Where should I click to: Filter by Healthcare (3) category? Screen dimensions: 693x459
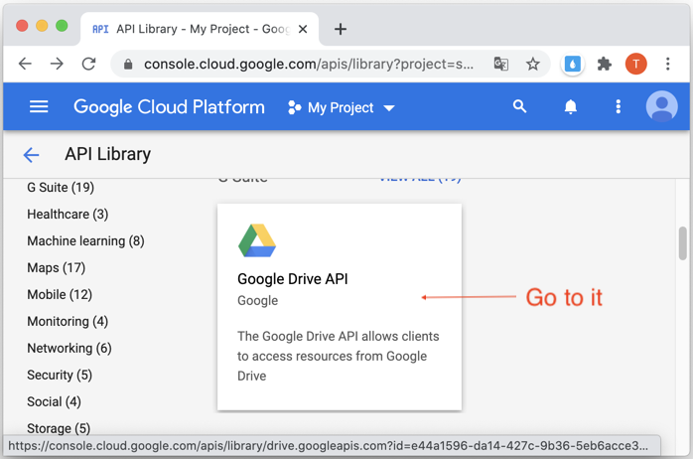tap(68, 215)
